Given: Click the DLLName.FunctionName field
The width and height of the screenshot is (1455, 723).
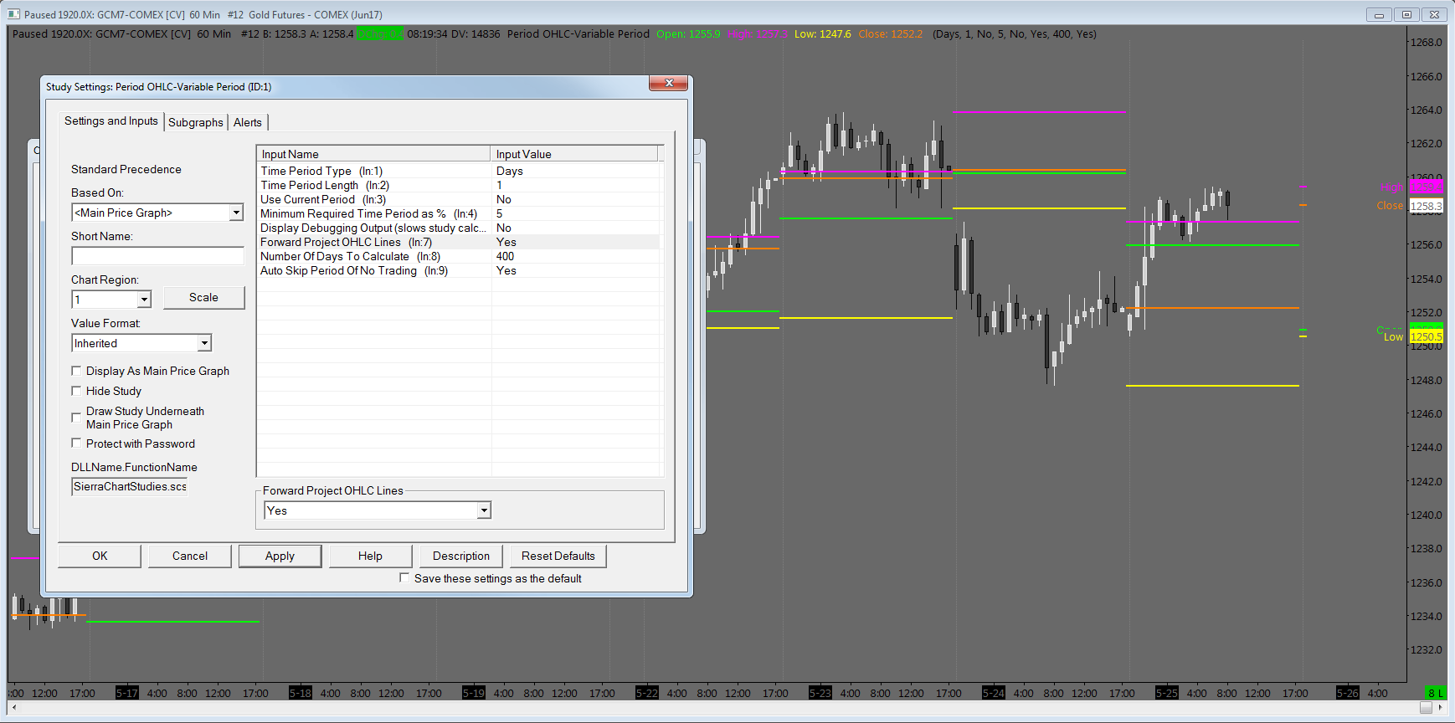Looking at the screenshot, I should (x=130, y=486).
